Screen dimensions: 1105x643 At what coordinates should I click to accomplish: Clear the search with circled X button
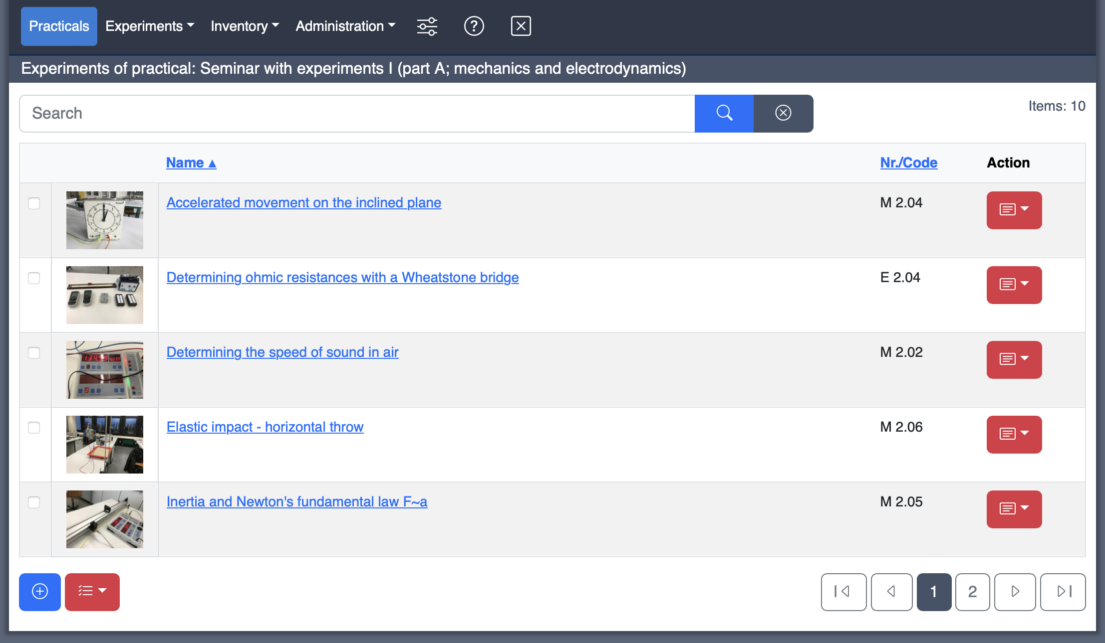pyautogui.click(x=783, y=113)
